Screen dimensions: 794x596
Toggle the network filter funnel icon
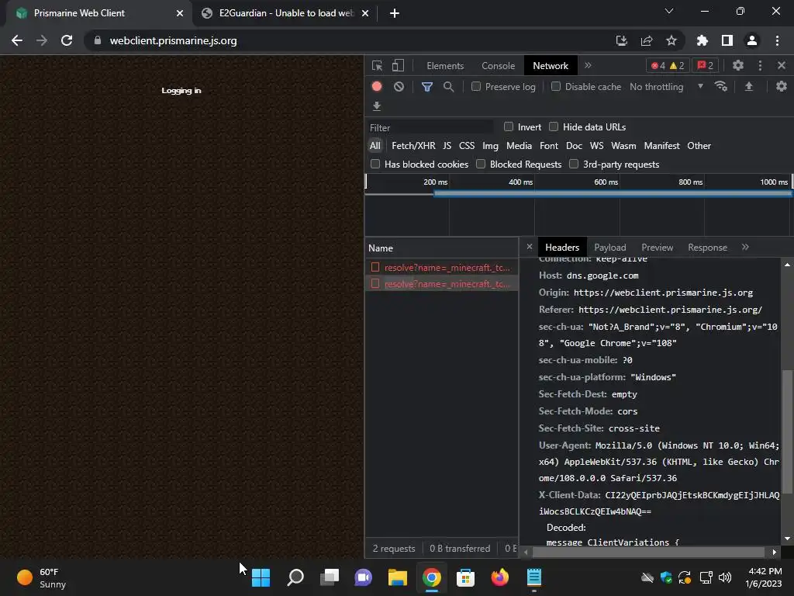pos(427,87)
